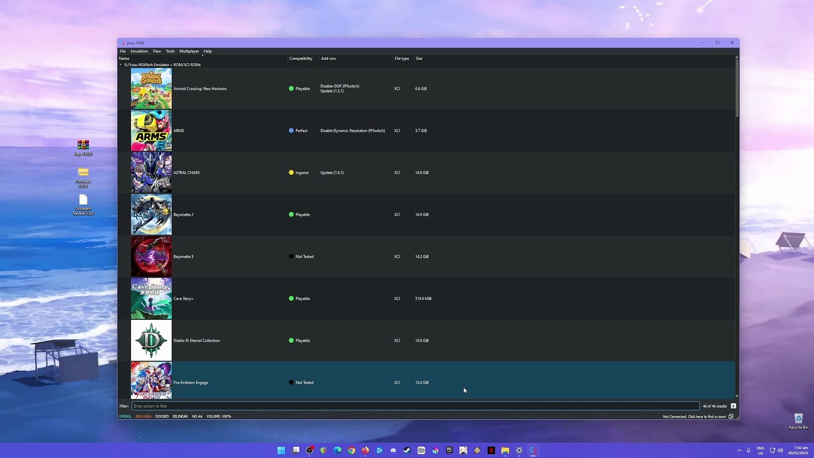The height and width of the screenshot is (458, 814).
Task: Toggle the OPENGL graphics API status button
Action: click(x=125, y=417)
